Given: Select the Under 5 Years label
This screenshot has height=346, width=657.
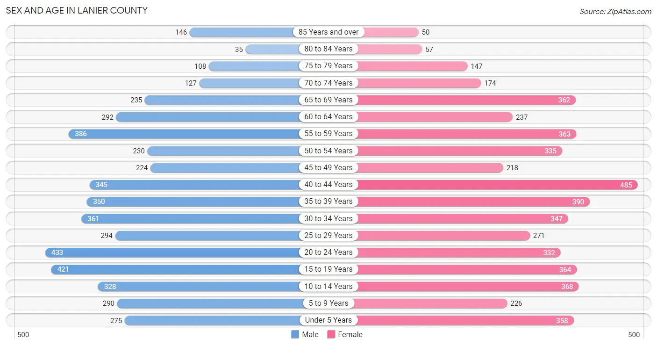Looking at the screenshot, I should [328, 320].
